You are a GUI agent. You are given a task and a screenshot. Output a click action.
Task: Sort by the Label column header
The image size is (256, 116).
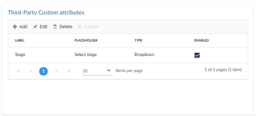pyautogui.click(x=20, y=40)
